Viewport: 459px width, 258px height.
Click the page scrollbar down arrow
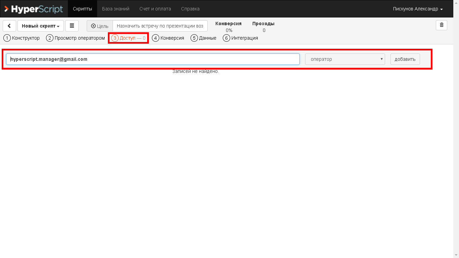click(x=456, y=255)
